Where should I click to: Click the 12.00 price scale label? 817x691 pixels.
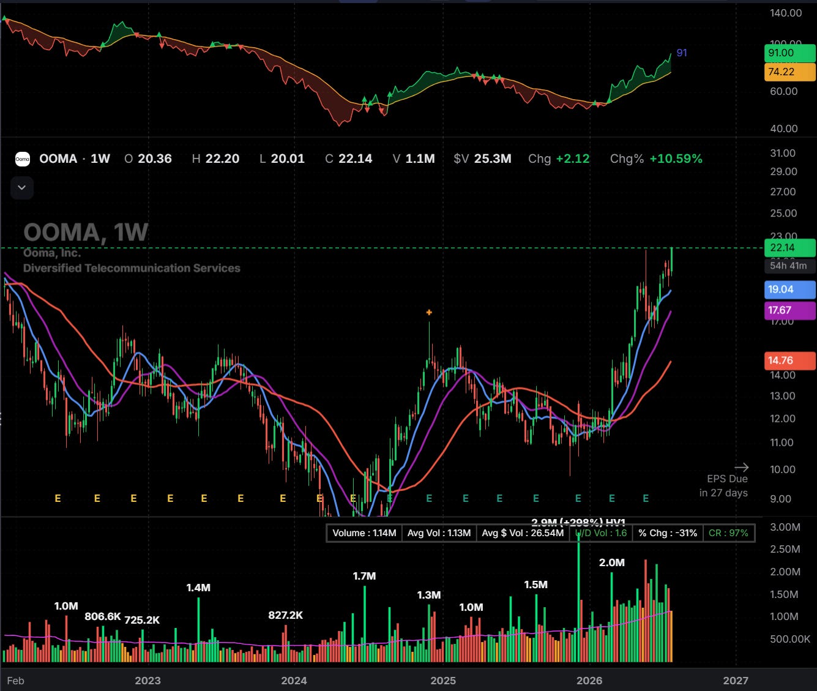click(783, 419)
